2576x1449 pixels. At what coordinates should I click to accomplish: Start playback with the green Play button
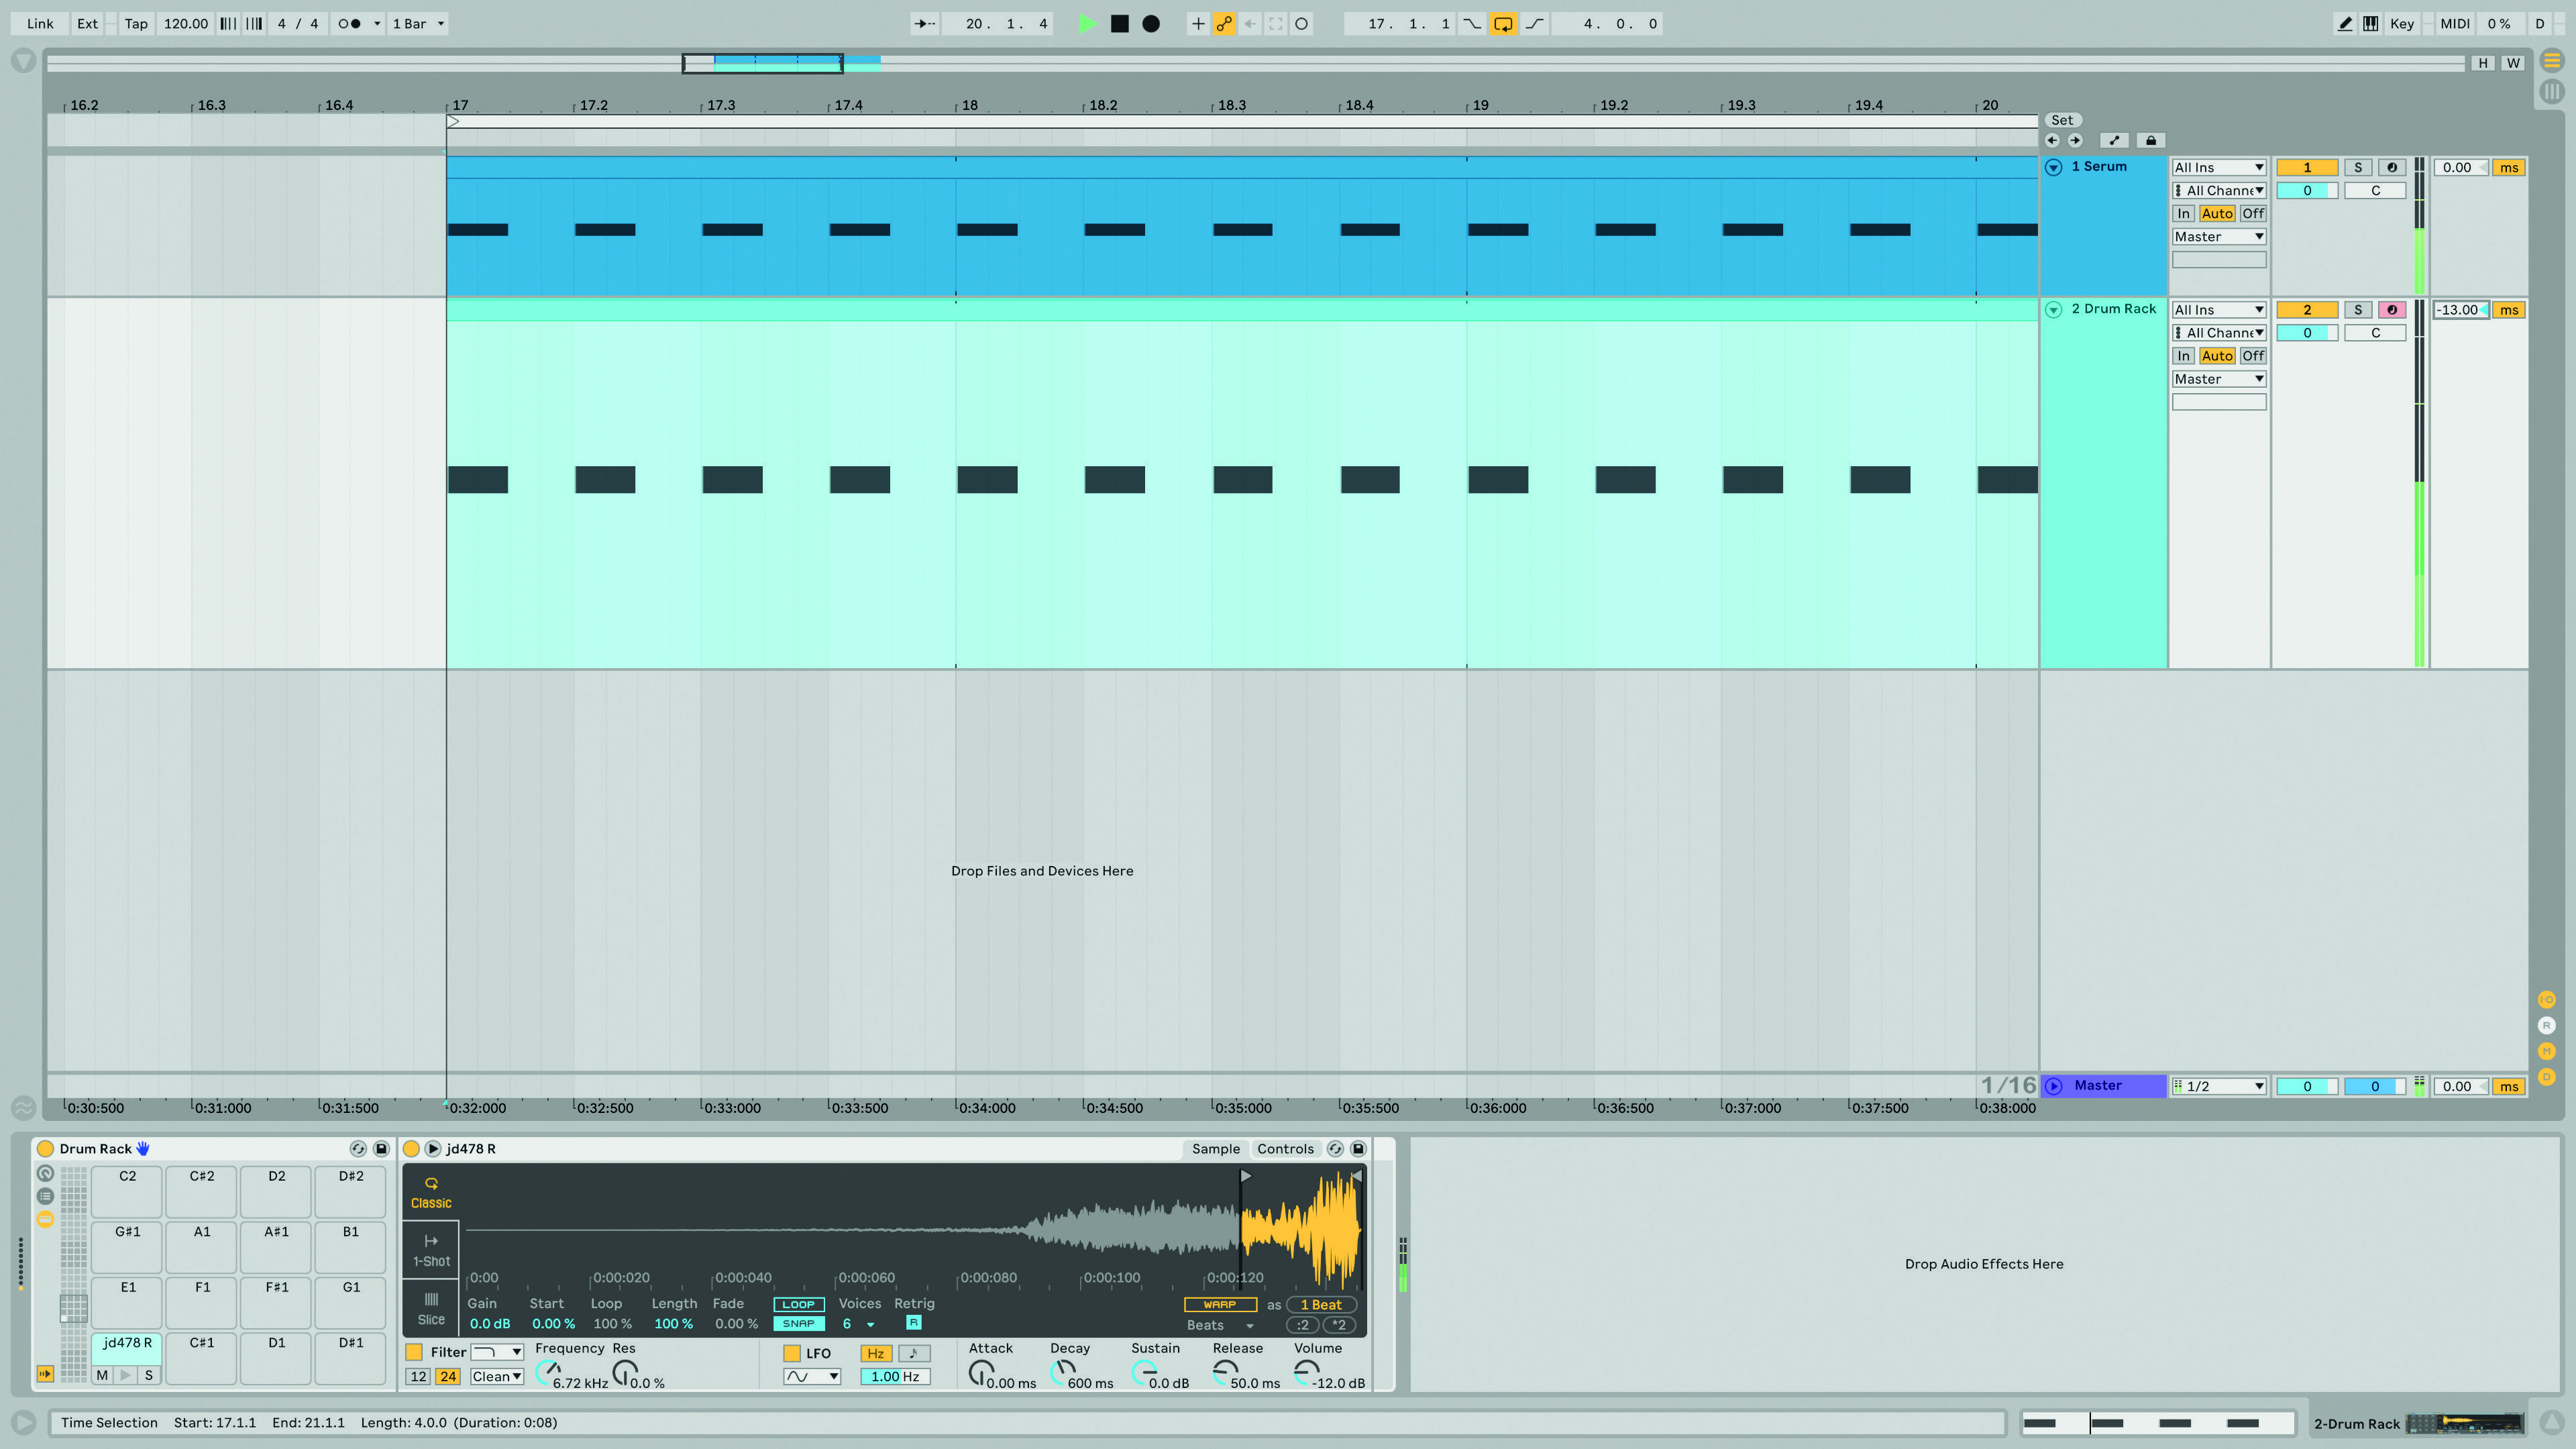click(1087, 24)
